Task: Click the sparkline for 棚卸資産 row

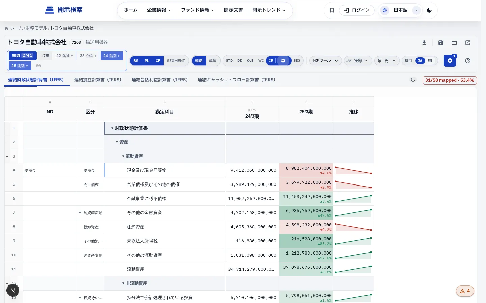Action: click(x=353, y=227)
